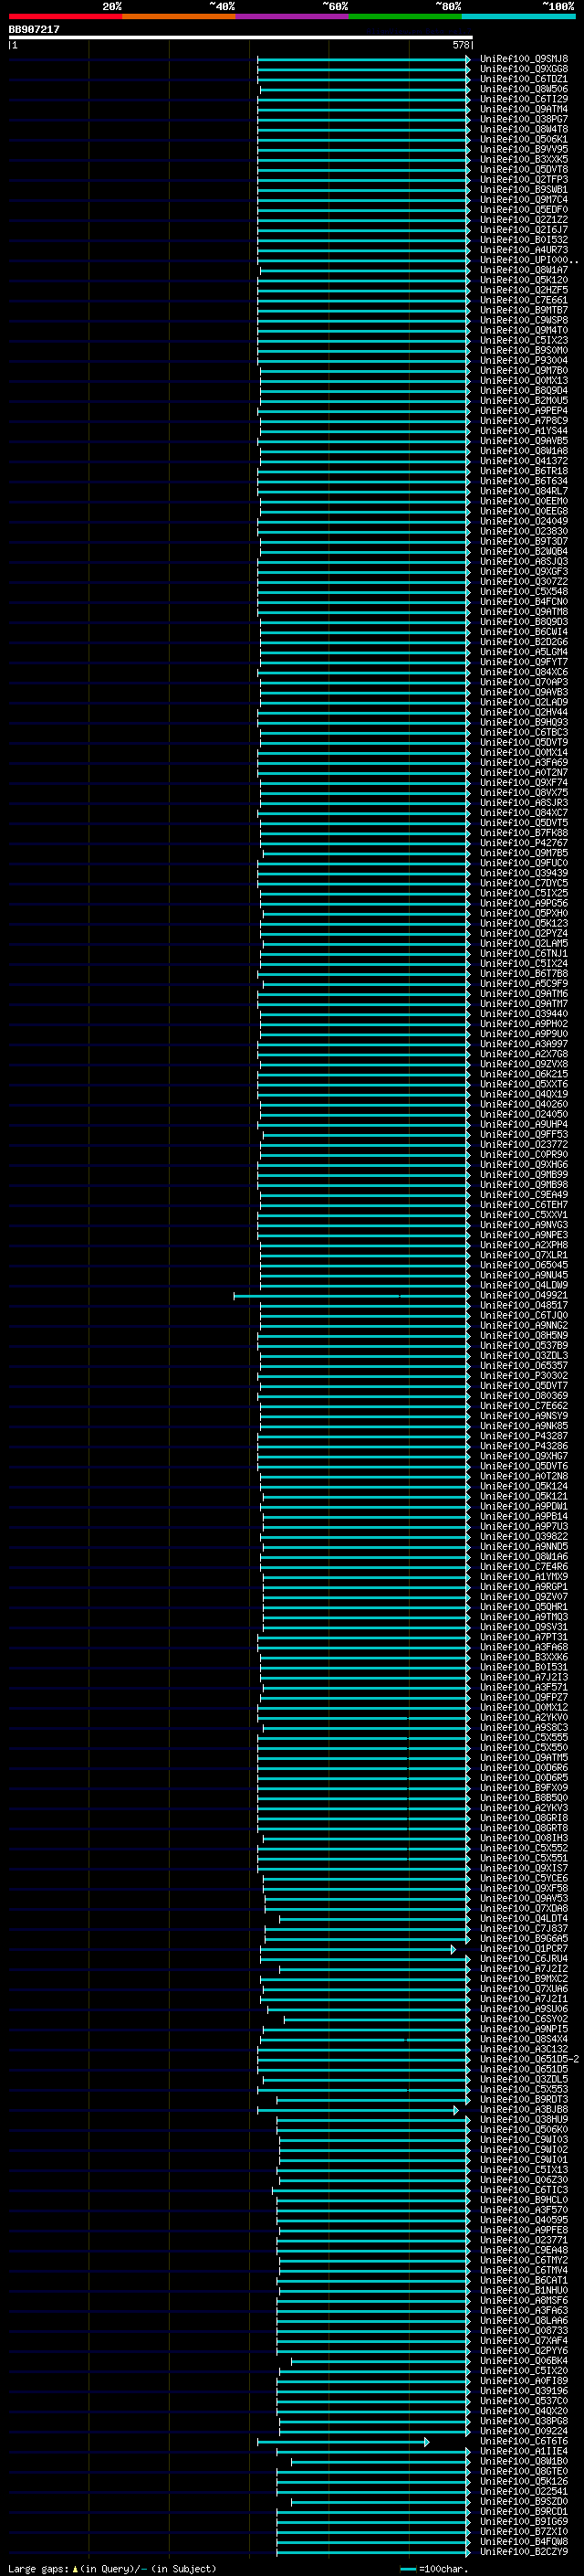Click hit label UniRef100_Q5DVT8
The height and width of the screenshot is (2576, 584).
click(x=523, y=170)
